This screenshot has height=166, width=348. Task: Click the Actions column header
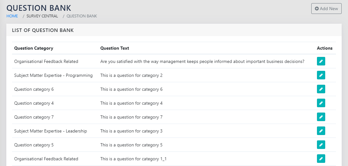coord(325,48)
